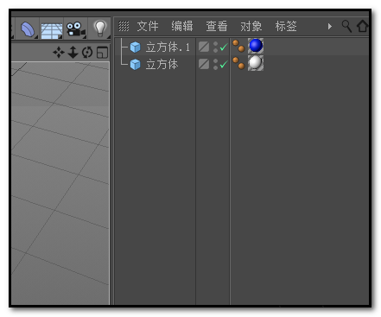Click the viewport move/pan icon

click(59, 53)
